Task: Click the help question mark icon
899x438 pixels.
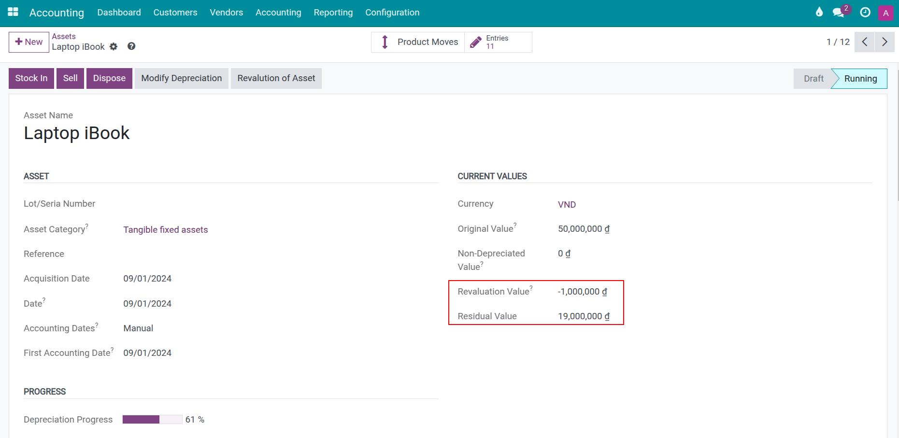Action: click(131, 46)
